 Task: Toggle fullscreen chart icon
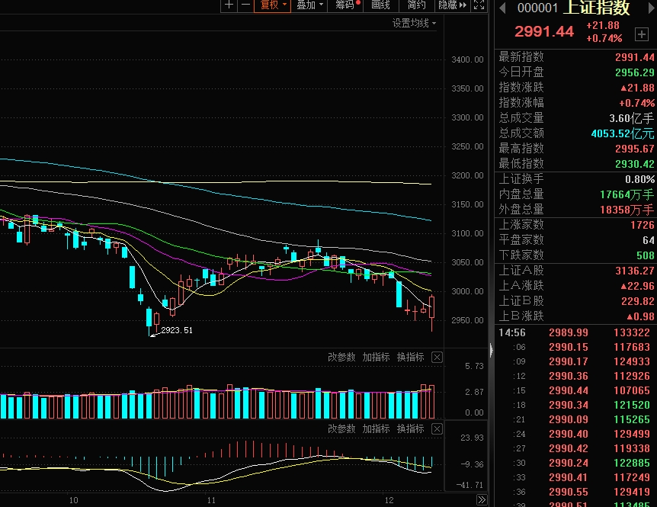point(479,5)
